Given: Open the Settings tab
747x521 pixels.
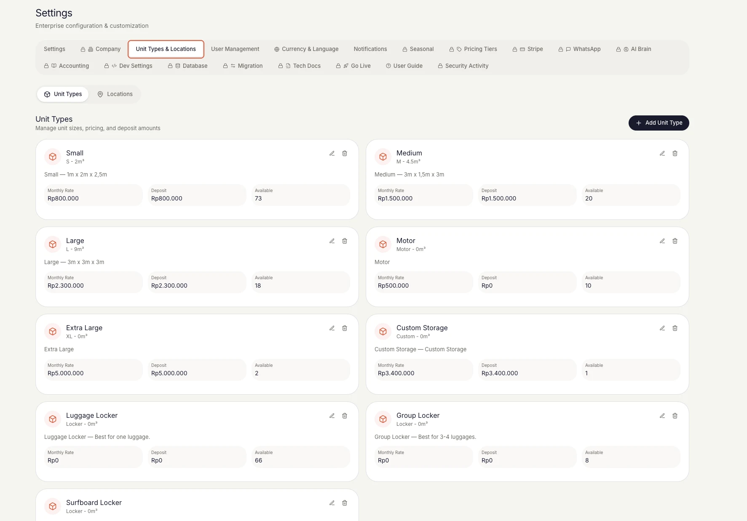Looking at the screenshot, I should coord(54,49).
